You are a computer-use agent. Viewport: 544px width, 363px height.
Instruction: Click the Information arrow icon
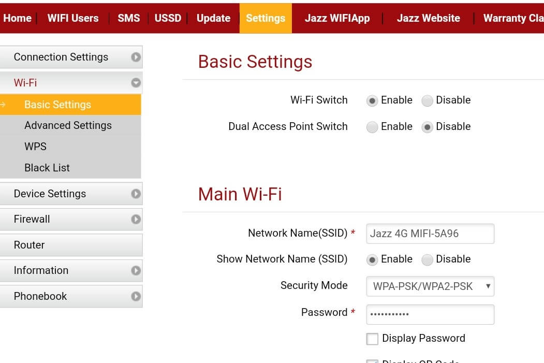(x=136, y=270)
